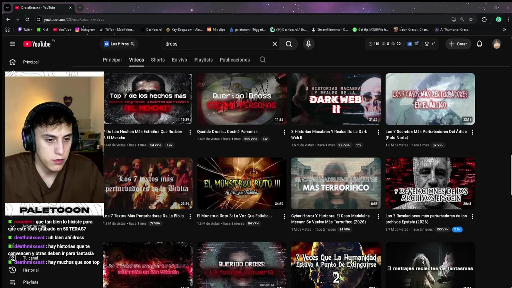Open the Crear menu
Image resolution: width=512 pixels, height=288 pixels.
(458, 44)
